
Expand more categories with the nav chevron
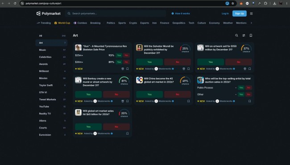point(251,23)
